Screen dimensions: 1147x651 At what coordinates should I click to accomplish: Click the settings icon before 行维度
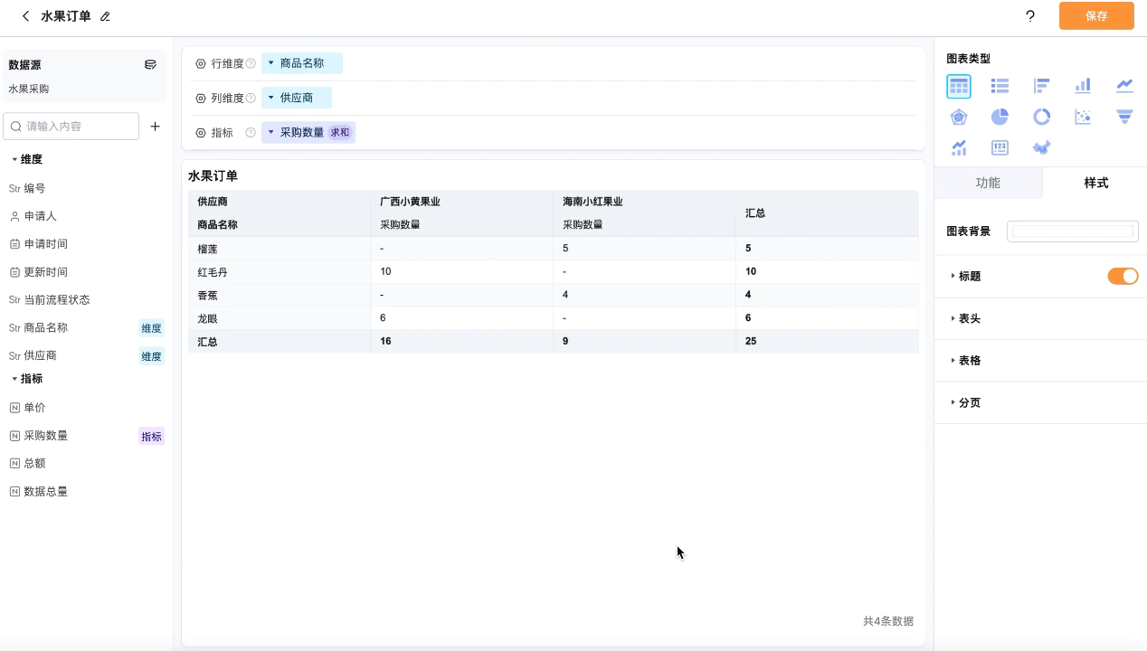201,63
